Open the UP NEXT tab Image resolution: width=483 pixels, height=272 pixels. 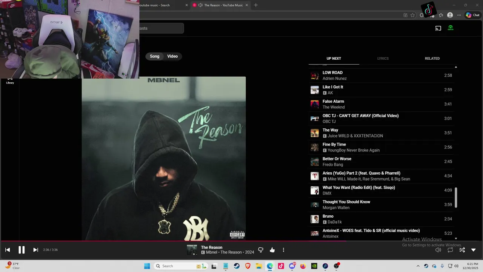click(x=334, y=59)
